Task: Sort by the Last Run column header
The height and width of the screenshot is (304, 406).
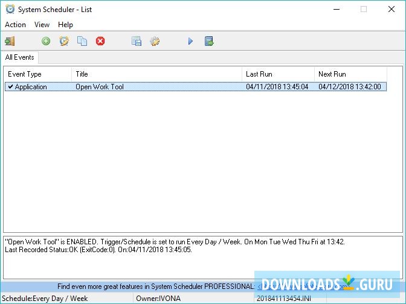Action: pos(279,74)
